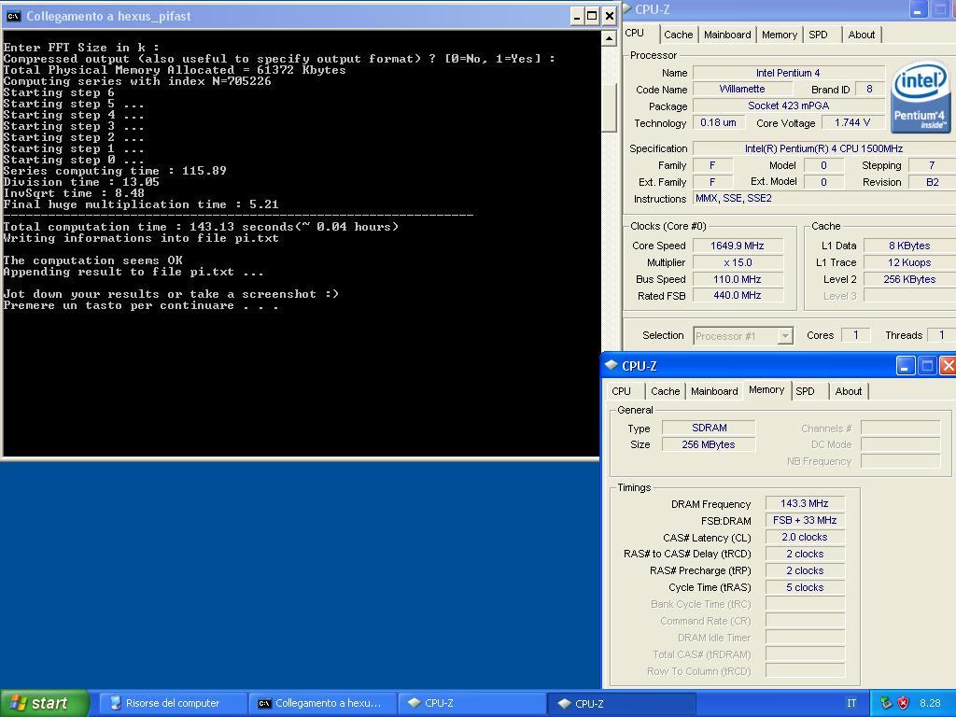Image resolution: width=956 pixels, height=717 pixels.
Task: Click the Rated FSB 440.0 MHz value
Action: pos(738,296)
